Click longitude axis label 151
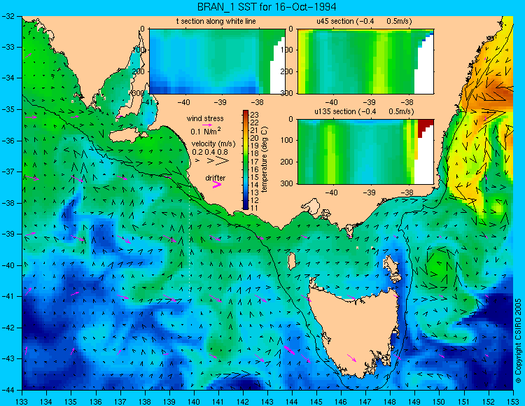Screen dimensions: 525x406 463,401
